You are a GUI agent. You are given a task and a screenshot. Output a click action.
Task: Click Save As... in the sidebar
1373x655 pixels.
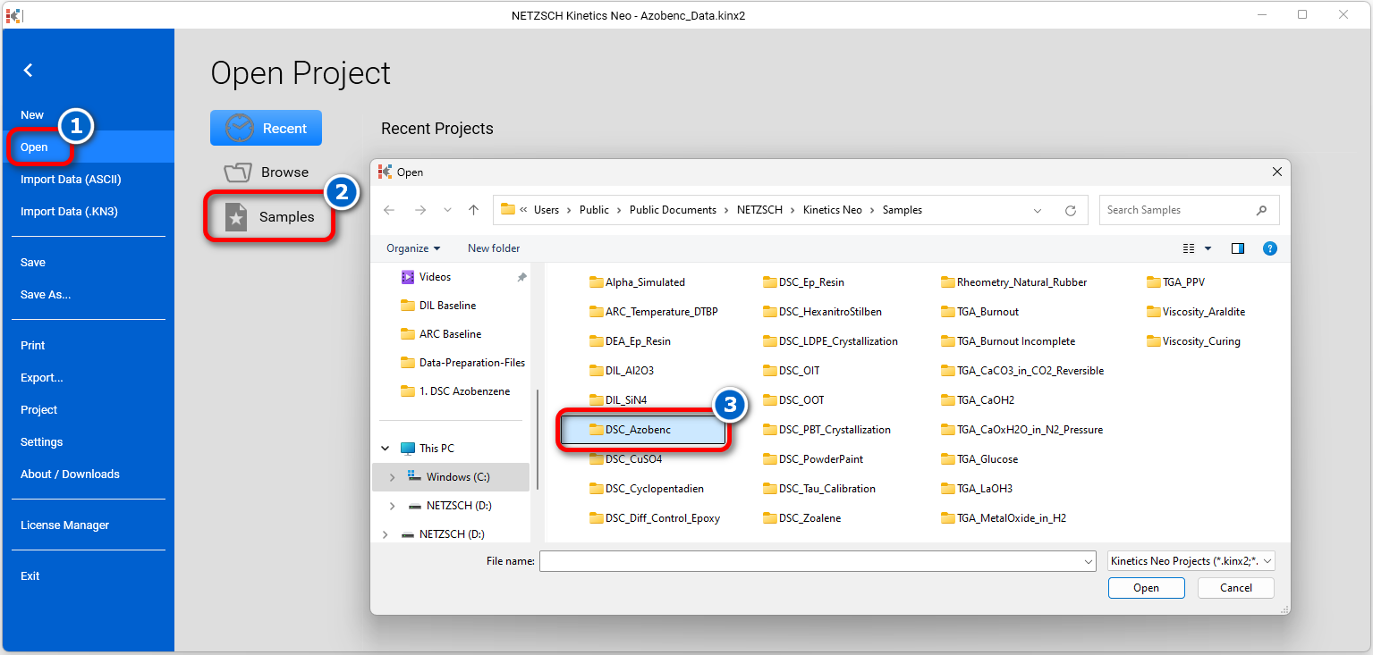click(x=46, y=294)
